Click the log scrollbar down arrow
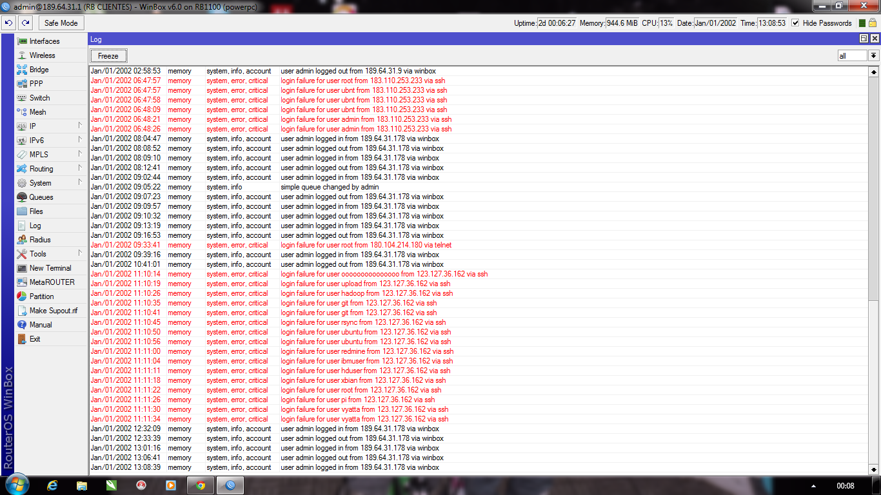 (874, 470)
